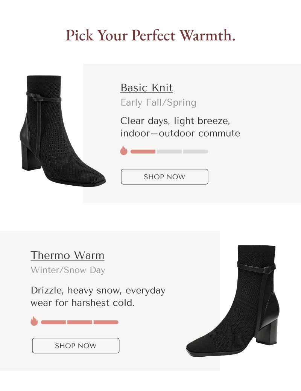
Task: Click the Early Fall/Spring subtitle
Action: click(158, 103)
